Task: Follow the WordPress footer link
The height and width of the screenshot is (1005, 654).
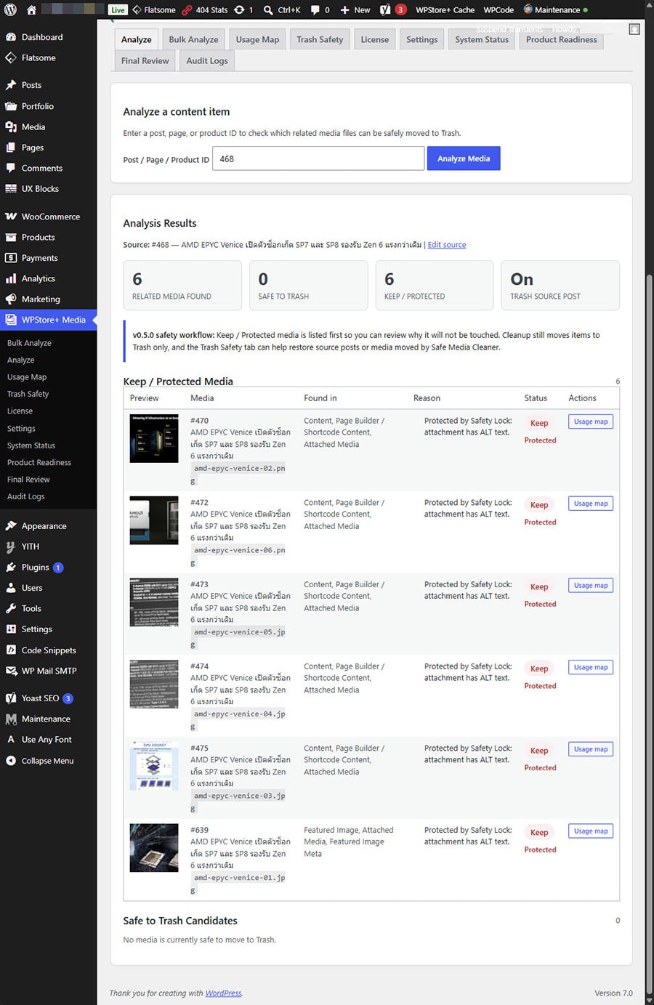Action: click(223, 993)
